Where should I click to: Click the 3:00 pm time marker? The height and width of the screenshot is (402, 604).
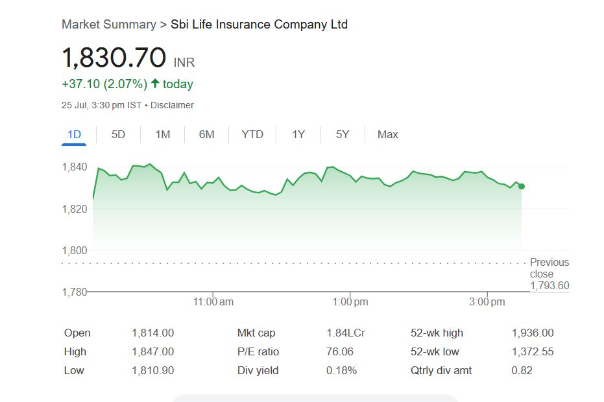[487, 302]
